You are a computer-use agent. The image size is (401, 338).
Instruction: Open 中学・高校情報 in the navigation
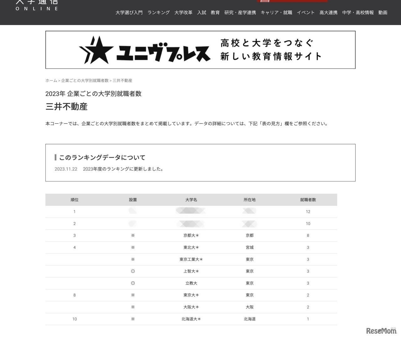tap(358, 13)
